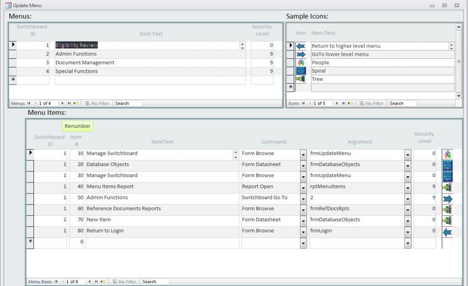Click Admin Functions in the Menus list
468x286 pixels.
click(x=76, y=54)
